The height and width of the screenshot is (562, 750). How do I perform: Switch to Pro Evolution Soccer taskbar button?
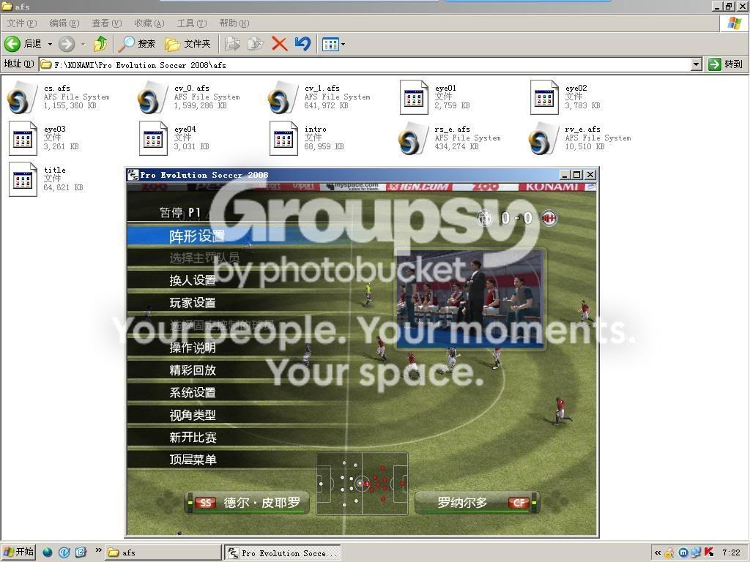(283, 552)
